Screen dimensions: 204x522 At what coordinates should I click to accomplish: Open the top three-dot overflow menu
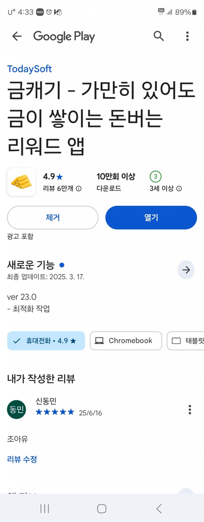point(187,36)
